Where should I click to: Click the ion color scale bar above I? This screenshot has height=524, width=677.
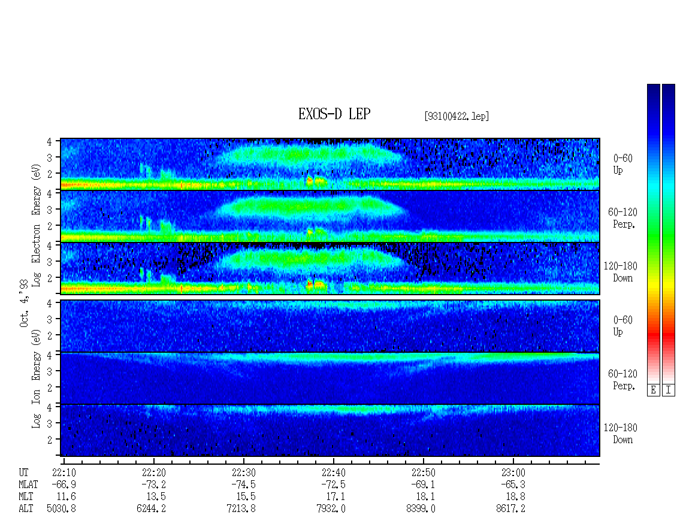tap(669, 234)
